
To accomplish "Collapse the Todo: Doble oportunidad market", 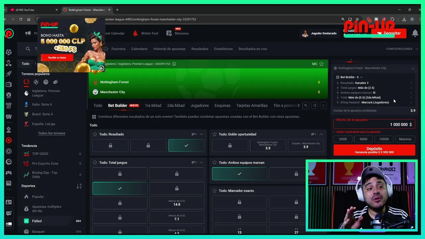I will tap(321, 134).
